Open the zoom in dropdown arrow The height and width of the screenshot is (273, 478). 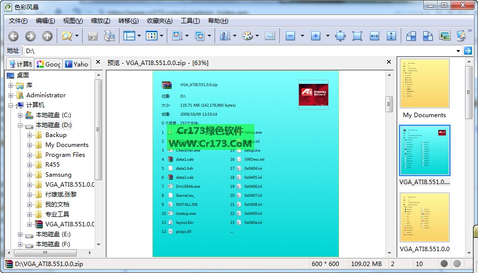click(x=328, y=36)
